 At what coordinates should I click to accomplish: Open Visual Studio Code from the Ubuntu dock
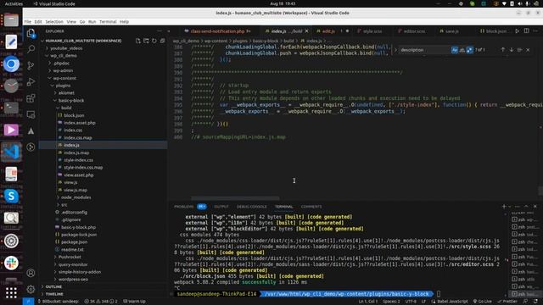11,152
